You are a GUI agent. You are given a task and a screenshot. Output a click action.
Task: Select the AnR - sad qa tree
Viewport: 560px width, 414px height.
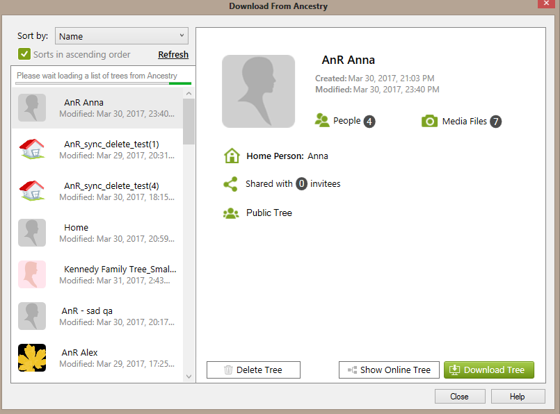pos(97,316)
